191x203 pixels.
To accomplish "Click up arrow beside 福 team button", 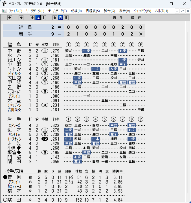I will tap(32, 18).
